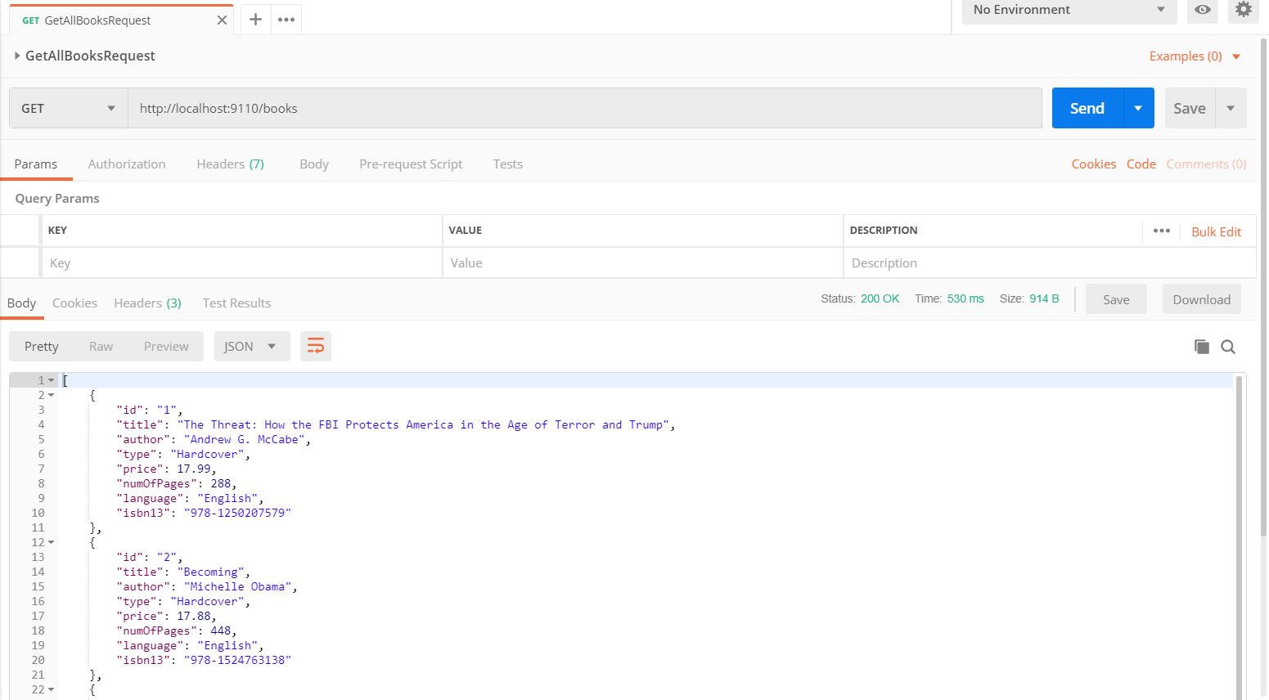
Task: Switch to the Authorization tab
Action: pos(127,164)
